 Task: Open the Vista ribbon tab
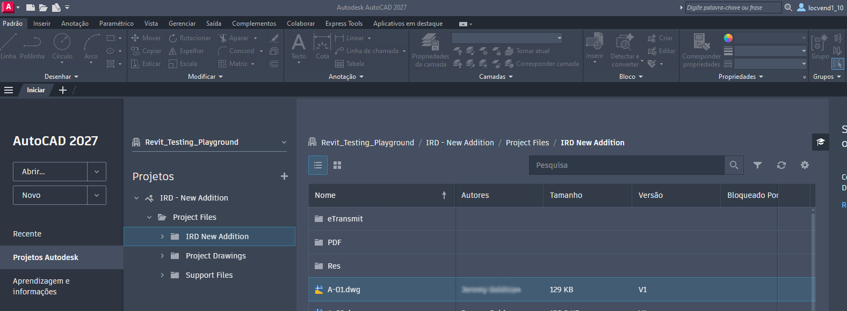[x=151, y=24]
